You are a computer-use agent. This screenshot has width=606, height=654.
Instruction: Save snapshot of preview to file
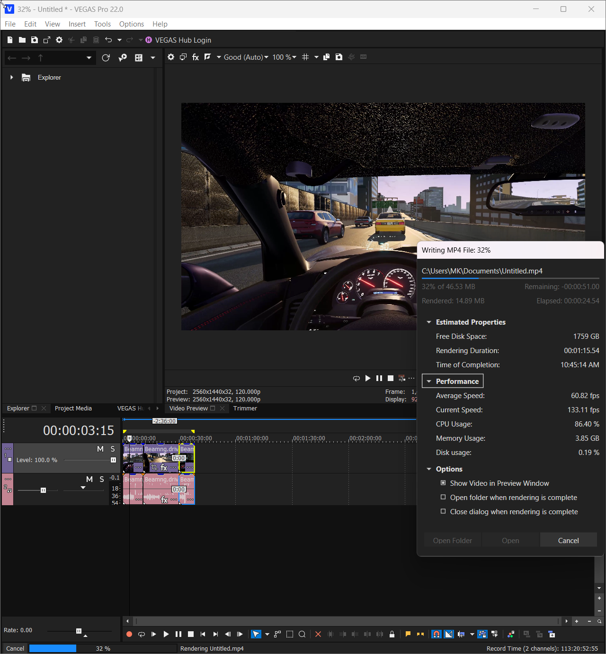339,57
